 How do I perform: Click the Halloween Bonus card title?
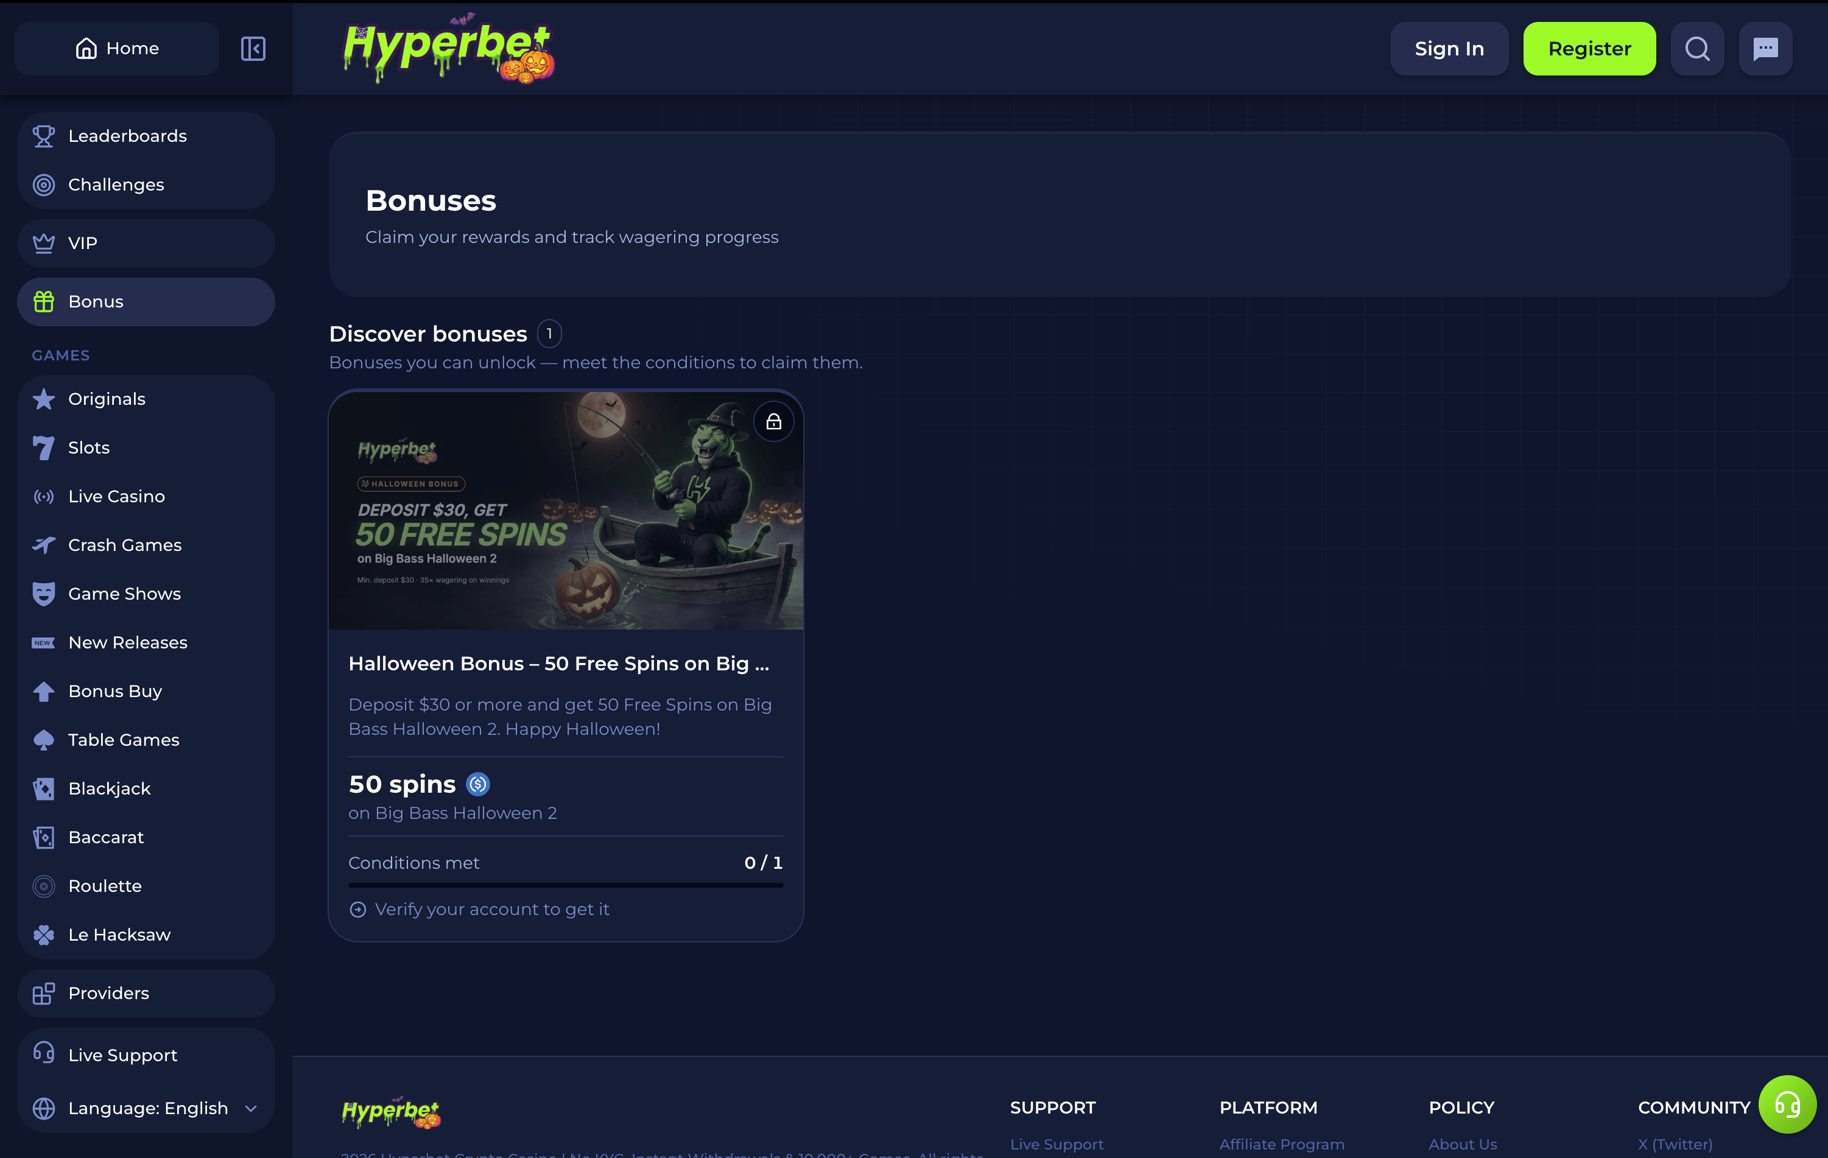[x=559, y=664]
